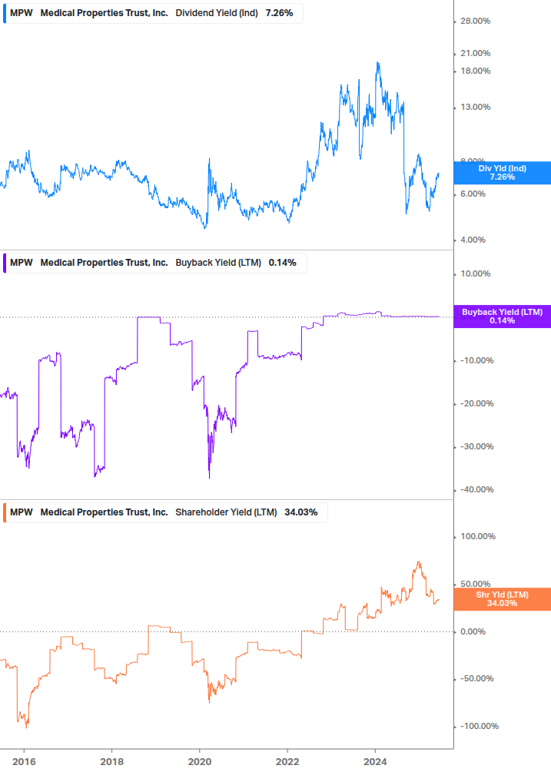Click the blue Div Yld (Ind) 7.26% axis tag
551x772 pixels.
tap(503, 173)
